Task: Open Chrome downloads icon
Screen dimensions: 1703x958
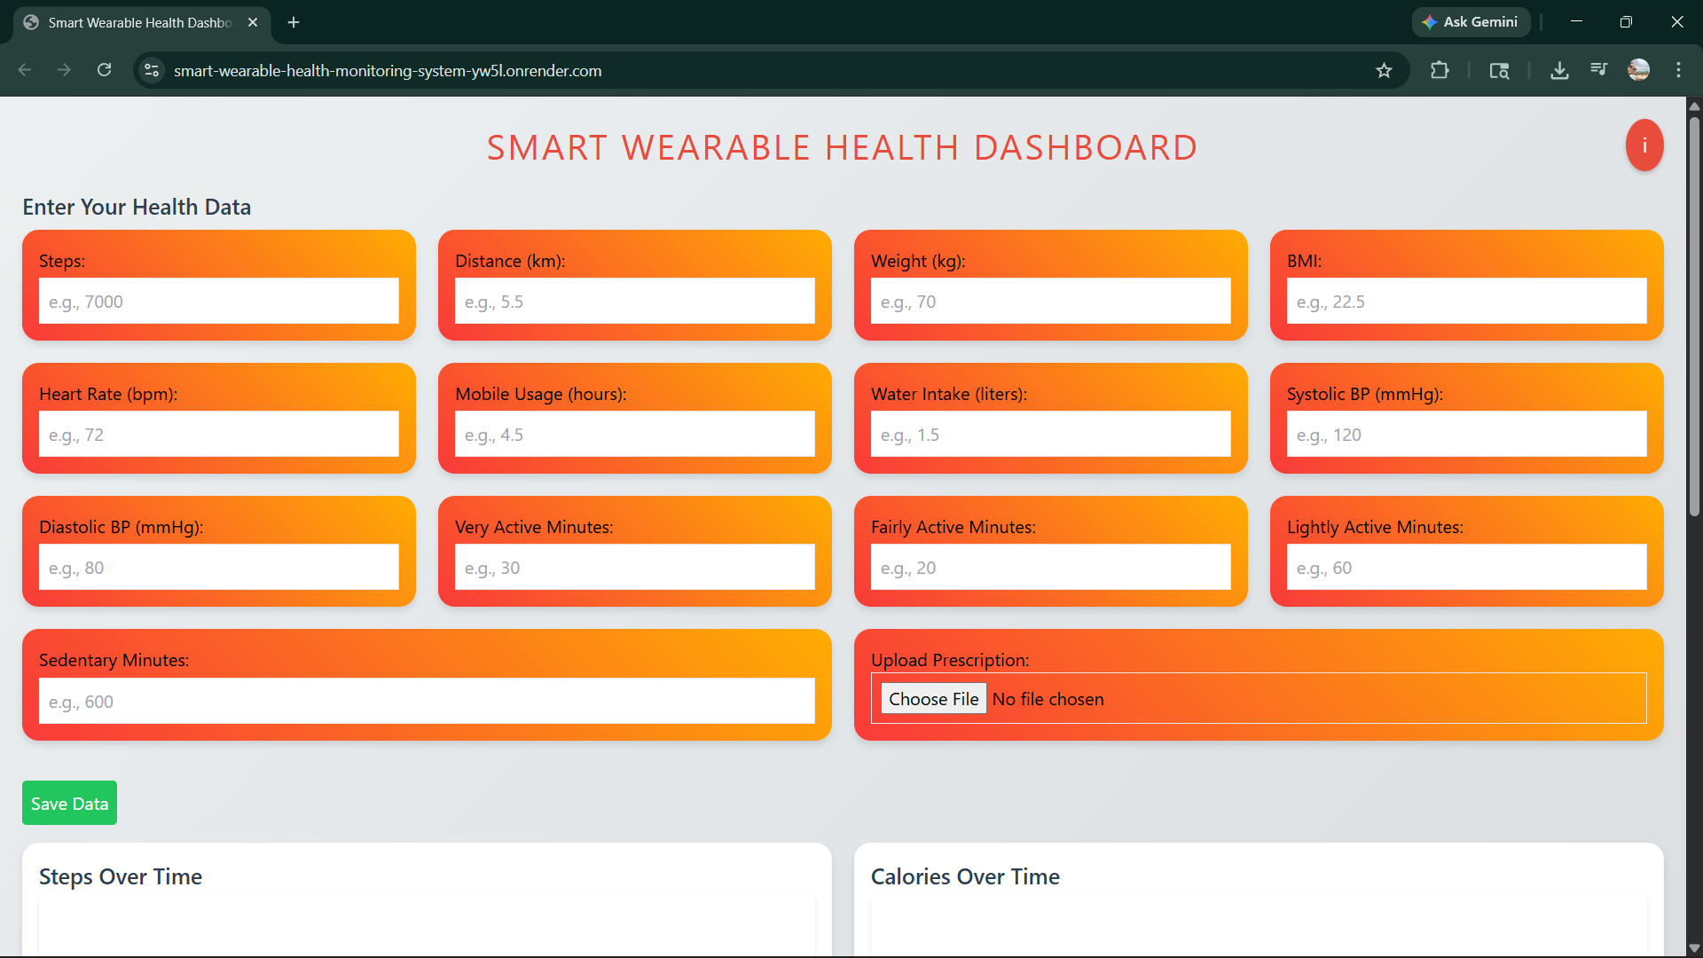Action: [x=1559, y=70]
